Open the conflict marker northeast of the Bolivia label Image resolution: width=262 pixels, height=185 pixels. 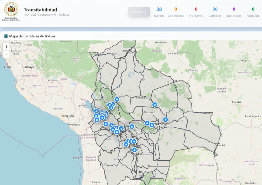155,105
